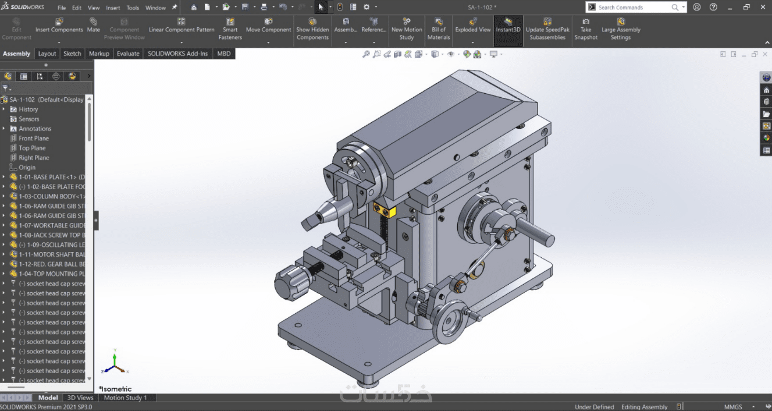This screenshot has height=411, width=772.
Task: Open the Motion Study 1 tab
Action: [x=125, y=398]
